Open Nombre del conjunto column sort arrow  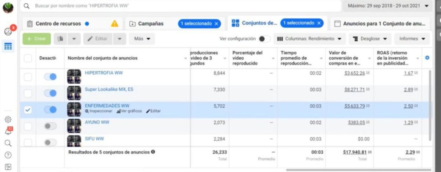coord(186,59)
